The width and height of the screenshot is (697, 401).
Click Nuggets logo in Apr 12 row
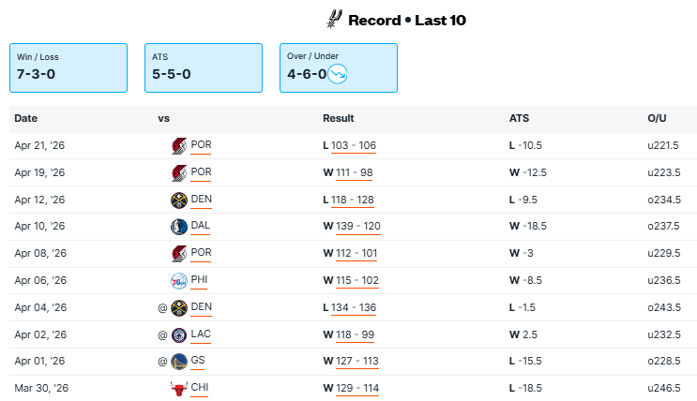coord(179,200)
